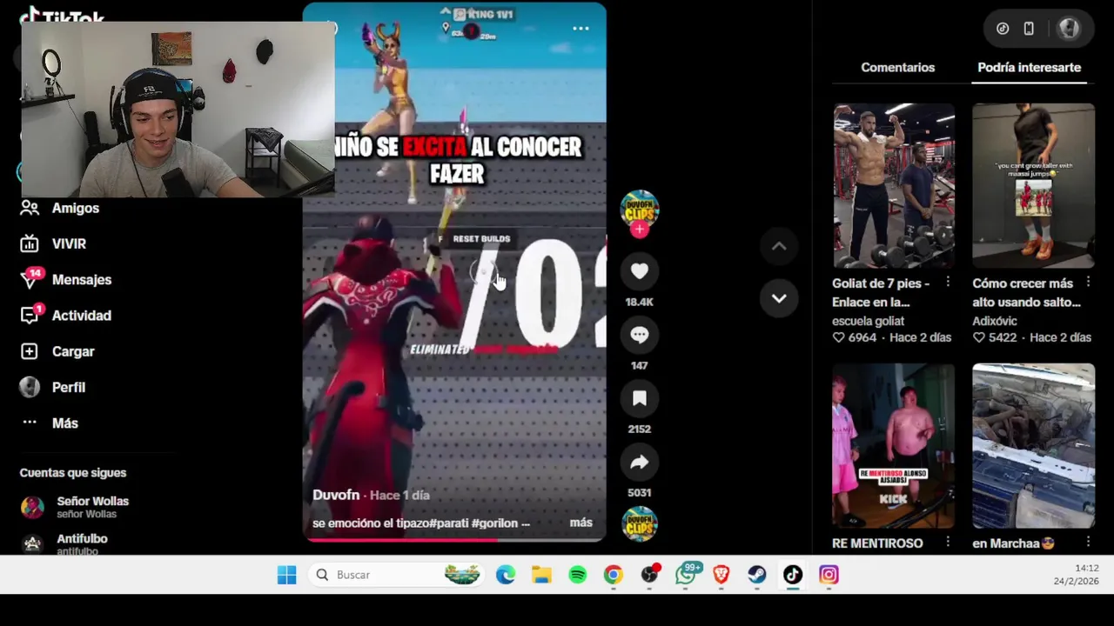Like Goliat video showing 6964 hearts

(x=839, y=337)
